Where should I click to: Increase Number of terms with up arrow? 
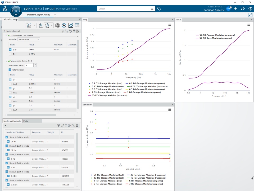[35, 64]
